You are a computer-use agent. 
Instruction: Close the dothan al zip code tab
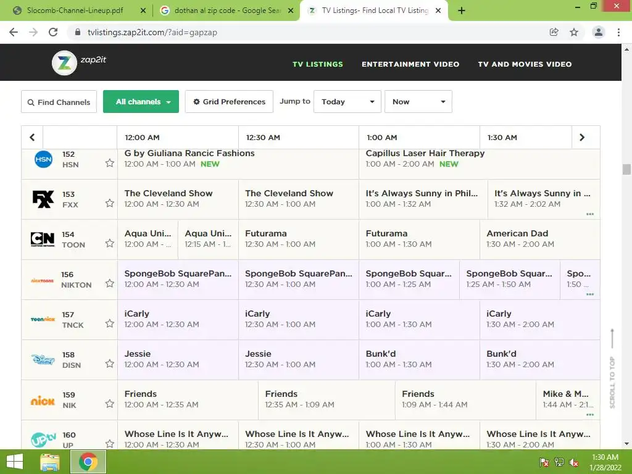point(291,10)
